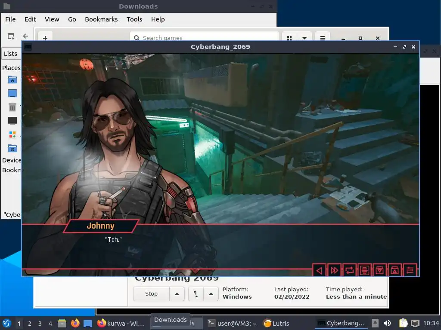This screenshot has height=330, width=441.
Task: Click the "02/20/2022" last played date
Action: point(292,297)
